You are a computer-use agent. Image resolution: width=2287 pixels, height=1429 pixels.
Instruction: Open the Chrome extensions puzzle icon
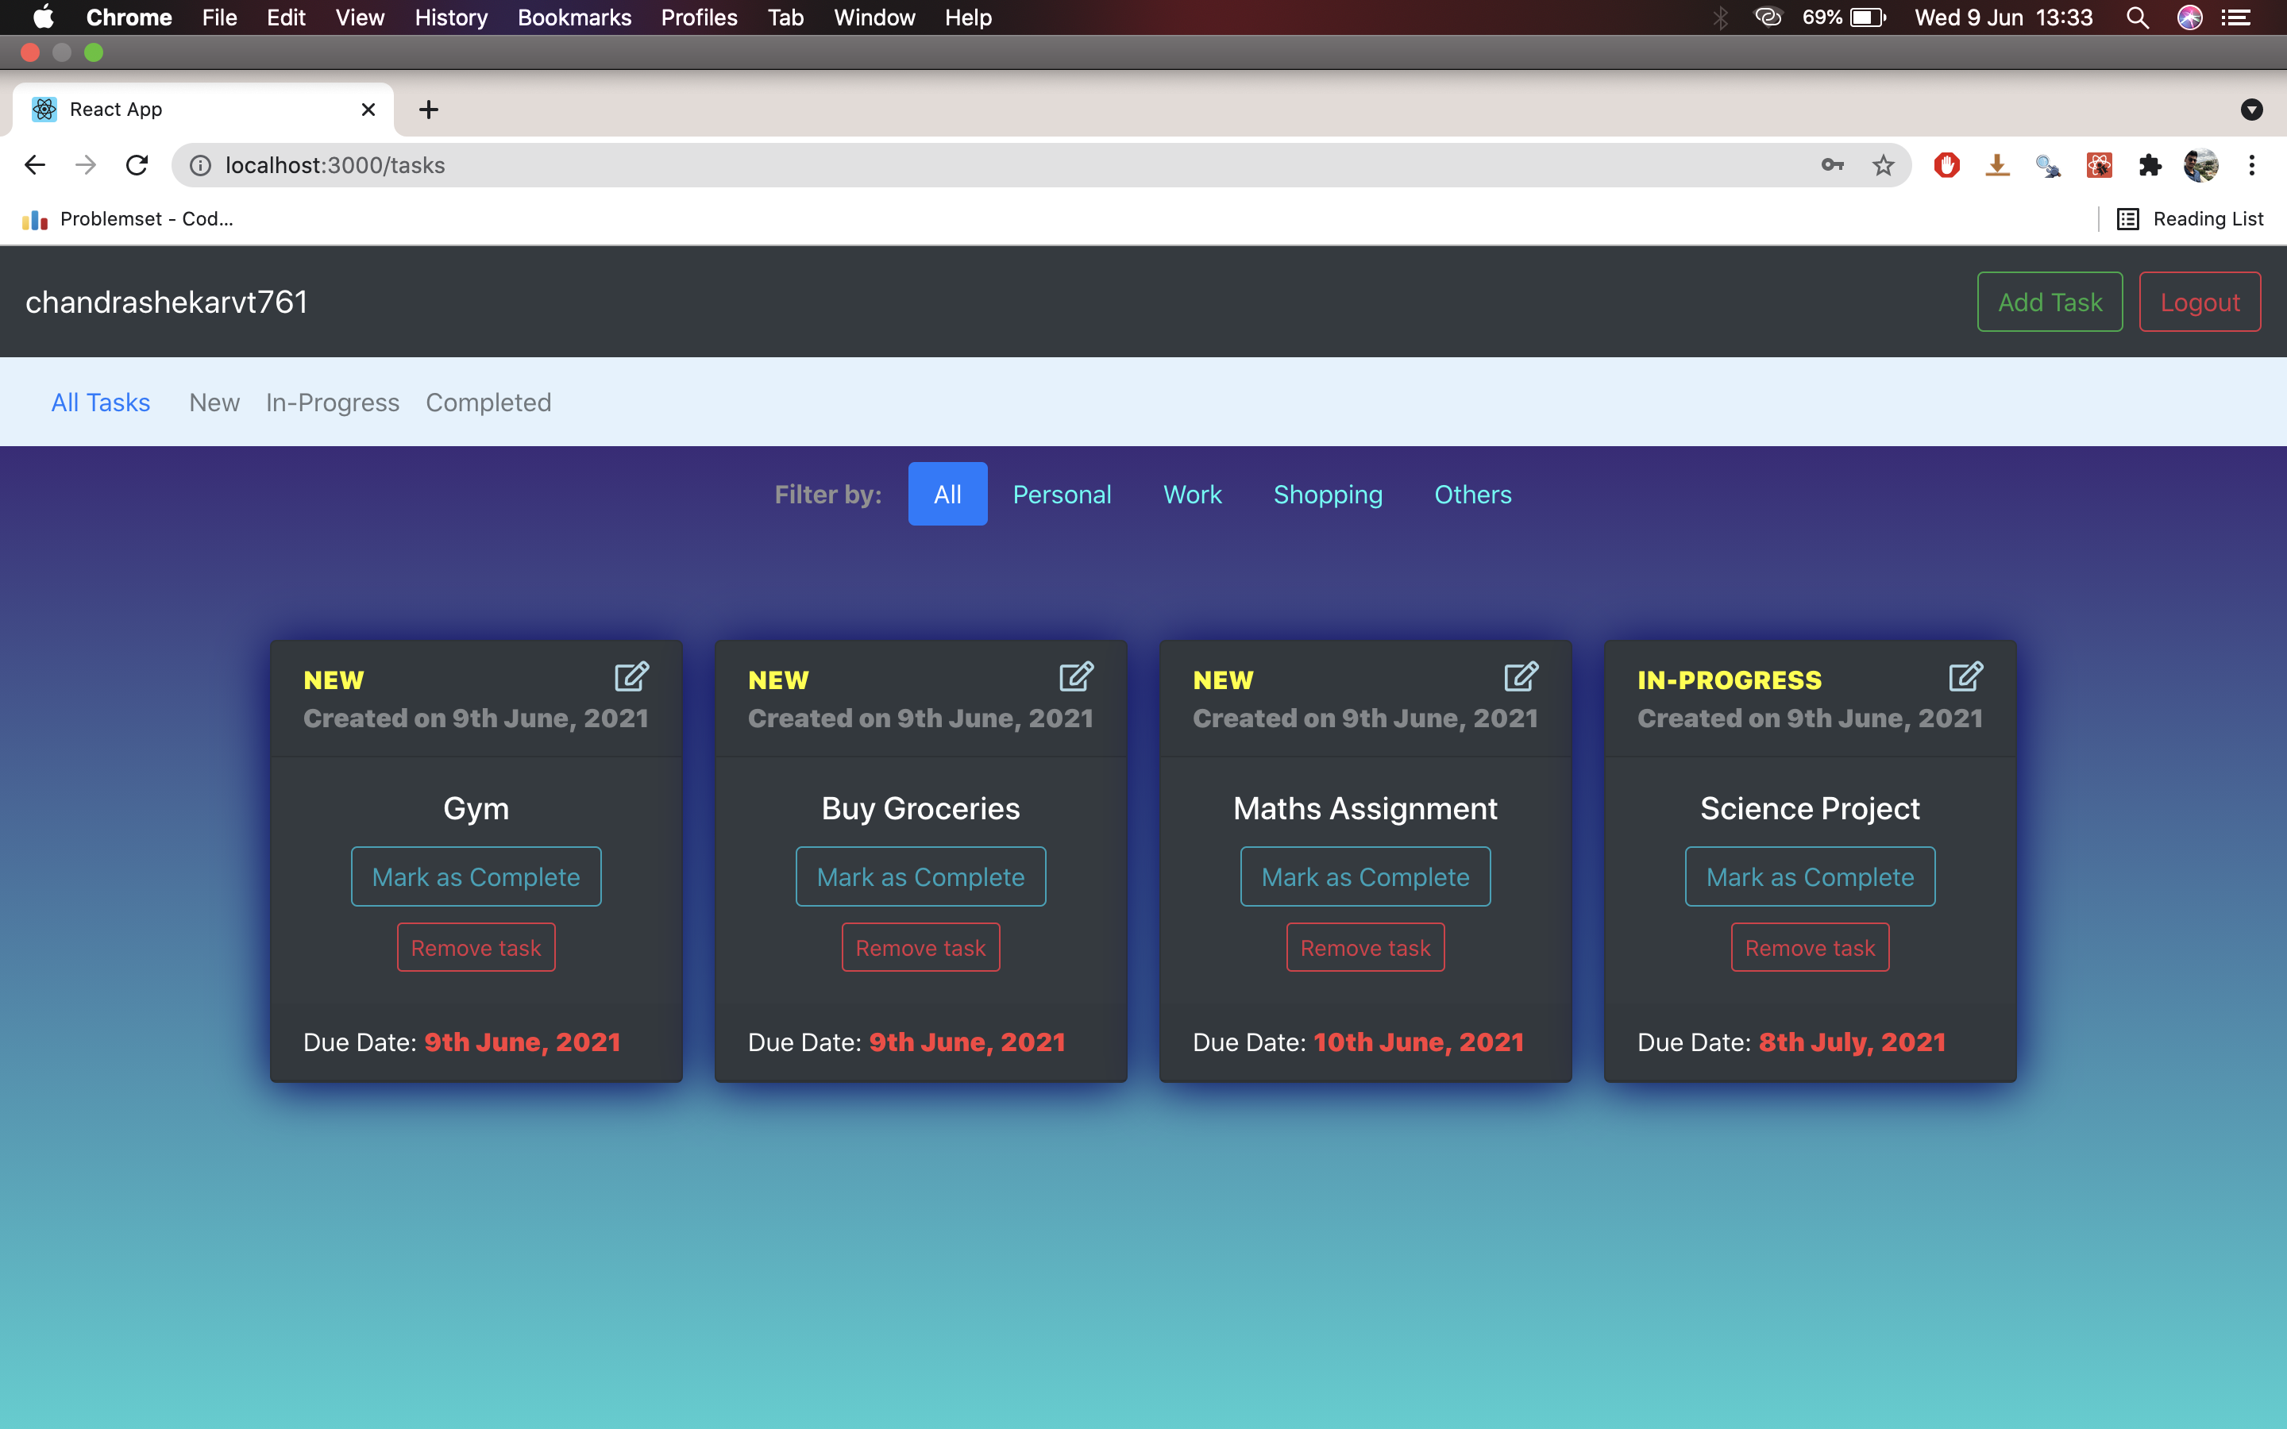[2150, 165]
